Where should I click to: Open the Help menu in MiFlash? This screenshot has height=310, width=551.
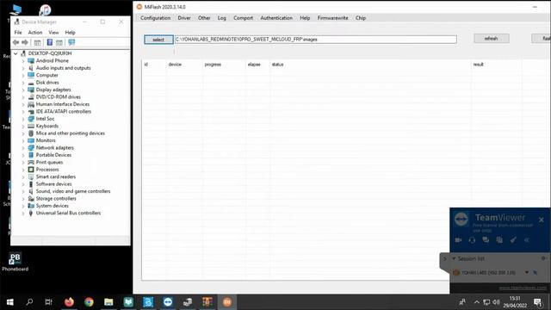(305, 18)
